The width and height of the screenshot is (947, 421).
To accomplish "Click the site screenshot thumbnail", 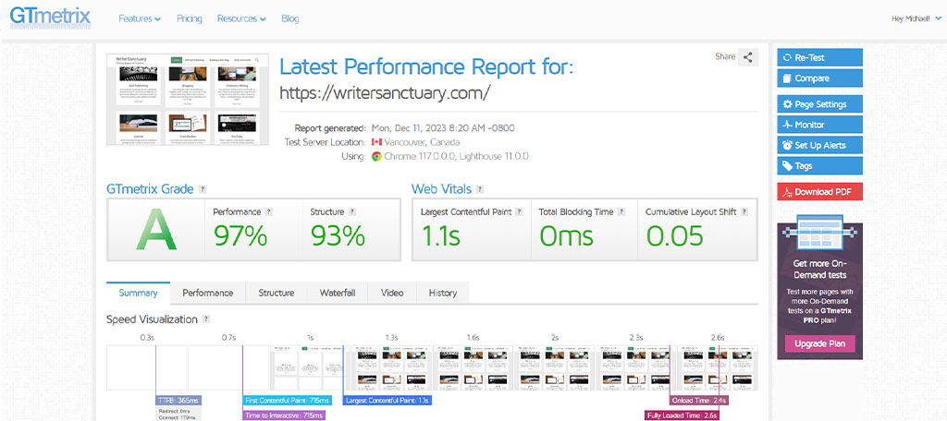I will [188, 100].
